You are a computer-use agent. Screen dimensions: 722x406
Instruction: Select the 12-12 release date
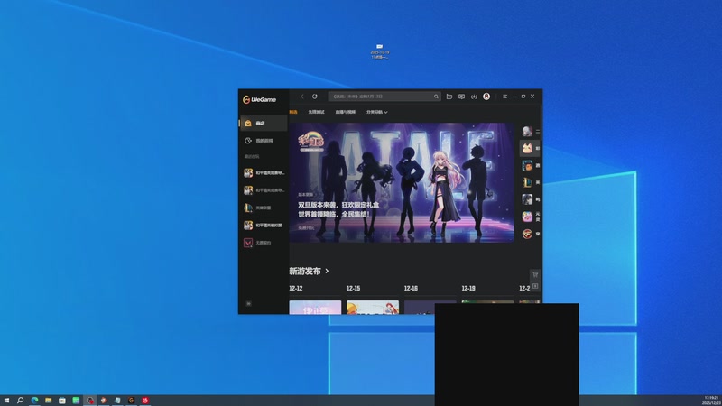pyautogui.click(x=296, y=288)
